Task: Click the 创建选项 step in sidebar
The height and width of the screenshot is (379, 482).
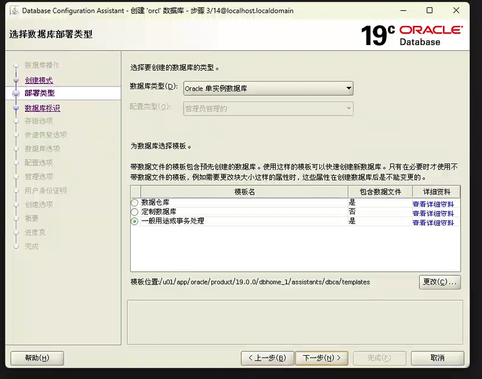Action: pos(39,204)
